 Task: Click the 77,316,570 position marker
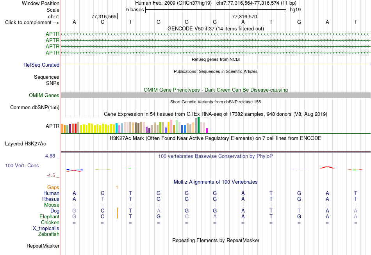click(x=244, y=16)
